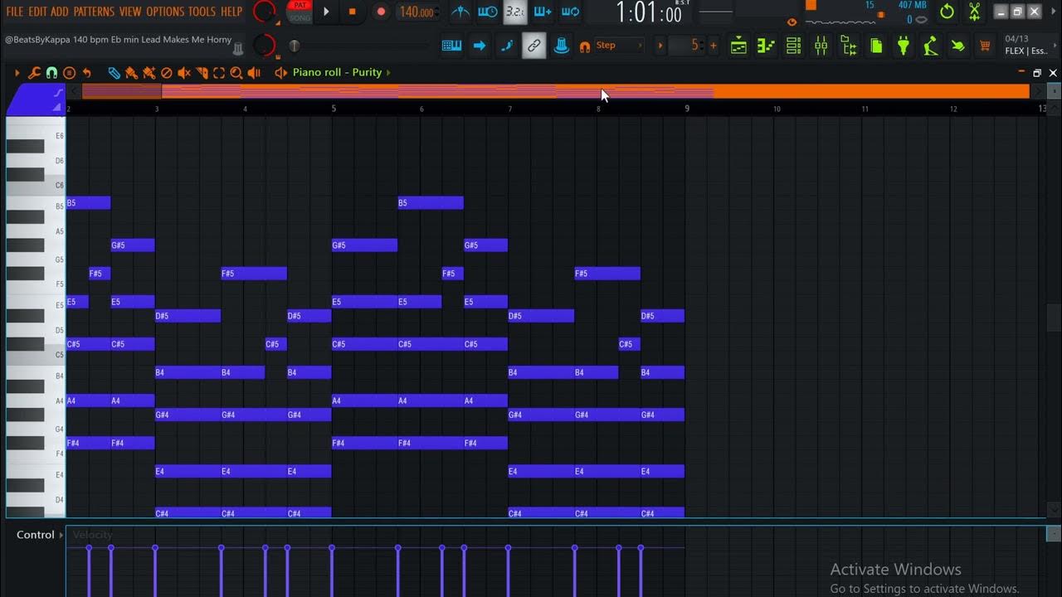This screenshot has height=597, width=1062.
Task: Select the Playback speaker tool
Action: tap(254, 73)
